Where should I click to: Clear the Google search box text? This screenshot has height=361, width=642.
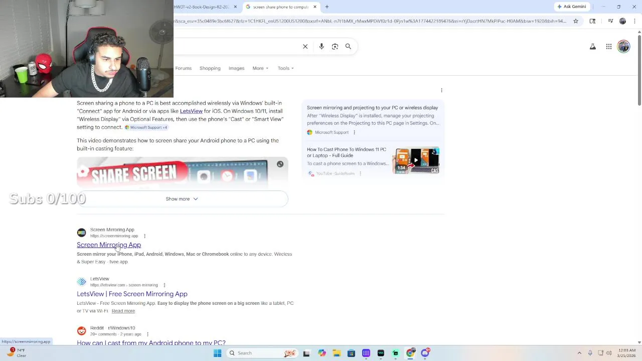305,47
